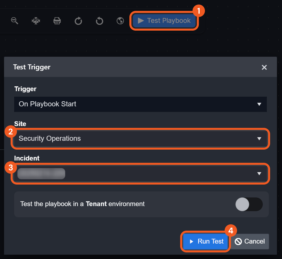Click the clockwise redo arrow icon
This screenshot has width=282, height=259.
click(78, 21)
